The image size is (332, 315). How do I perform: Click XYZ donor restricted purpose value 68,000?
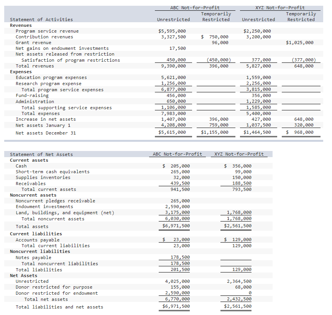(x=243, y=287)
